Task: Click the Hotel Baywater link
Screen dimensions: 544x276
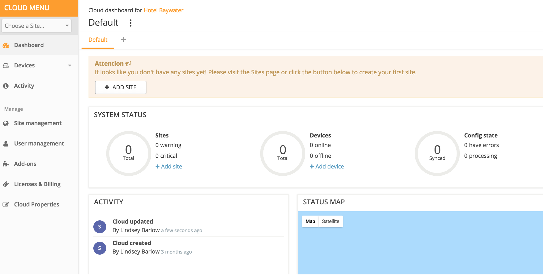Action: pos(163,10)
